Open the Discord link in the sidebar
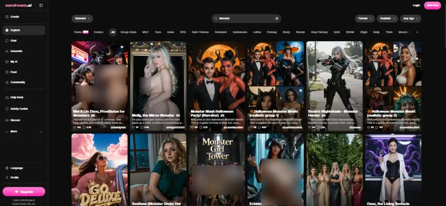 coord(24,120)
